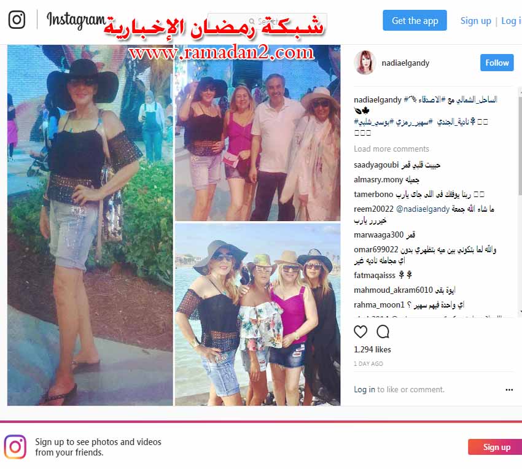Click the Get the app button
Screen dimensions: 522x469
[415, 21]
